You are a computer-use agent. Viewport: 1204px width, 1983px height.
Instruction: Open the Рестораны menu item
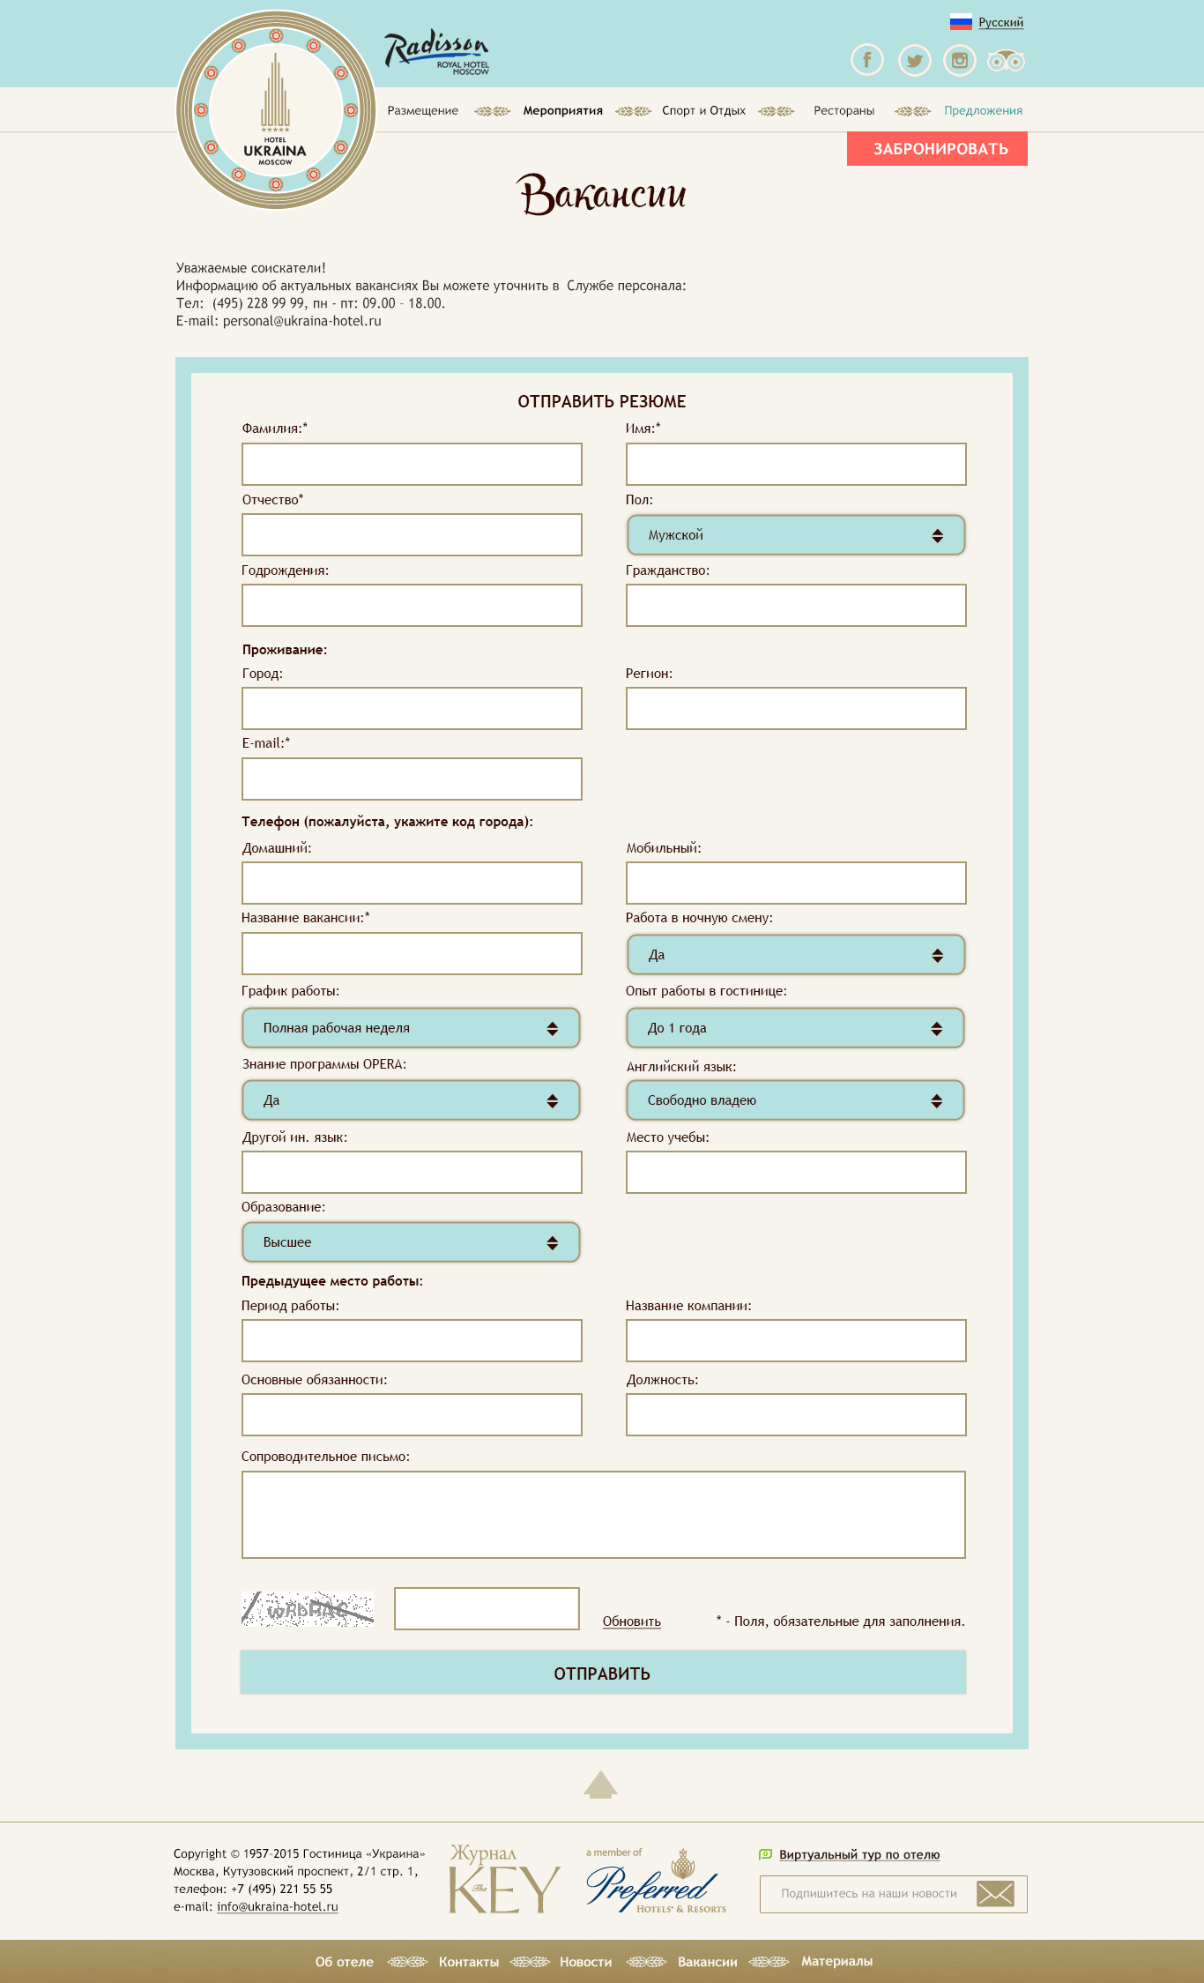(844, 110)
